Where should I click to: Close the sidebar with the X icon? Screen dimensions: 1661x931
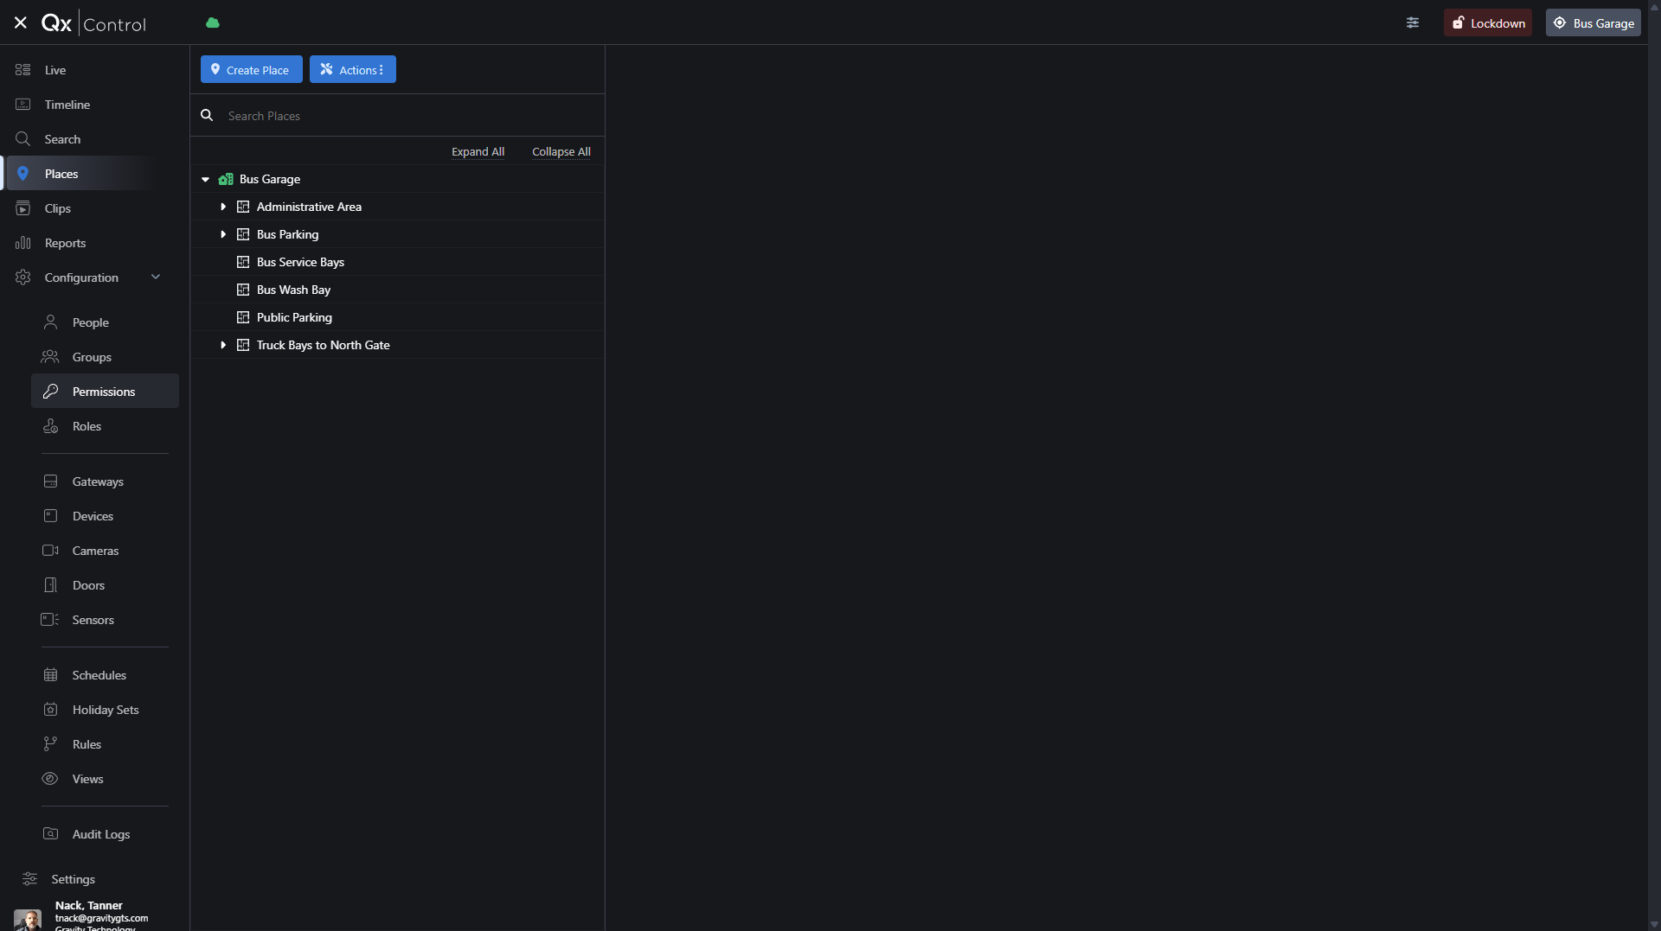pyautogui.click(x=21, y=23)
